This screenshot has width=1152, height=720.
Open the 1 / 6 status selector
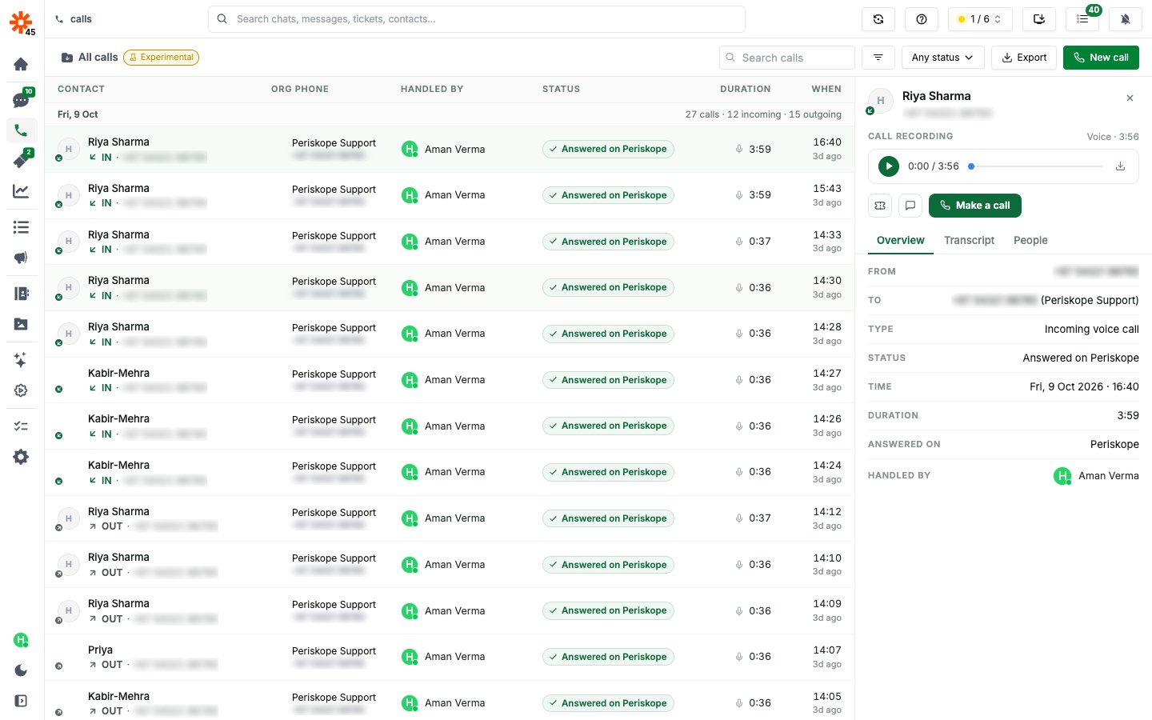[980, 19]
